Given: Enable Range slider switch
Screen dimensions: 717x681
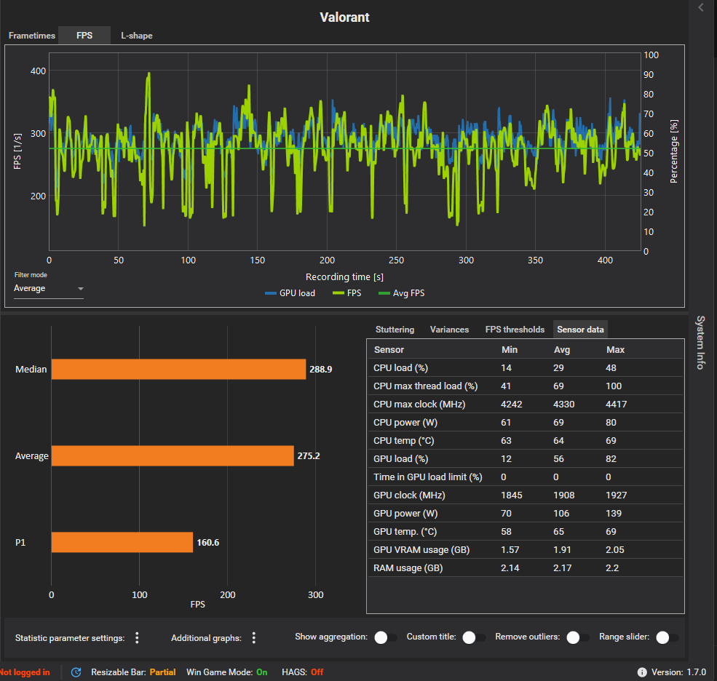Looking at the screenshot, I should click(x=668, y=637).
